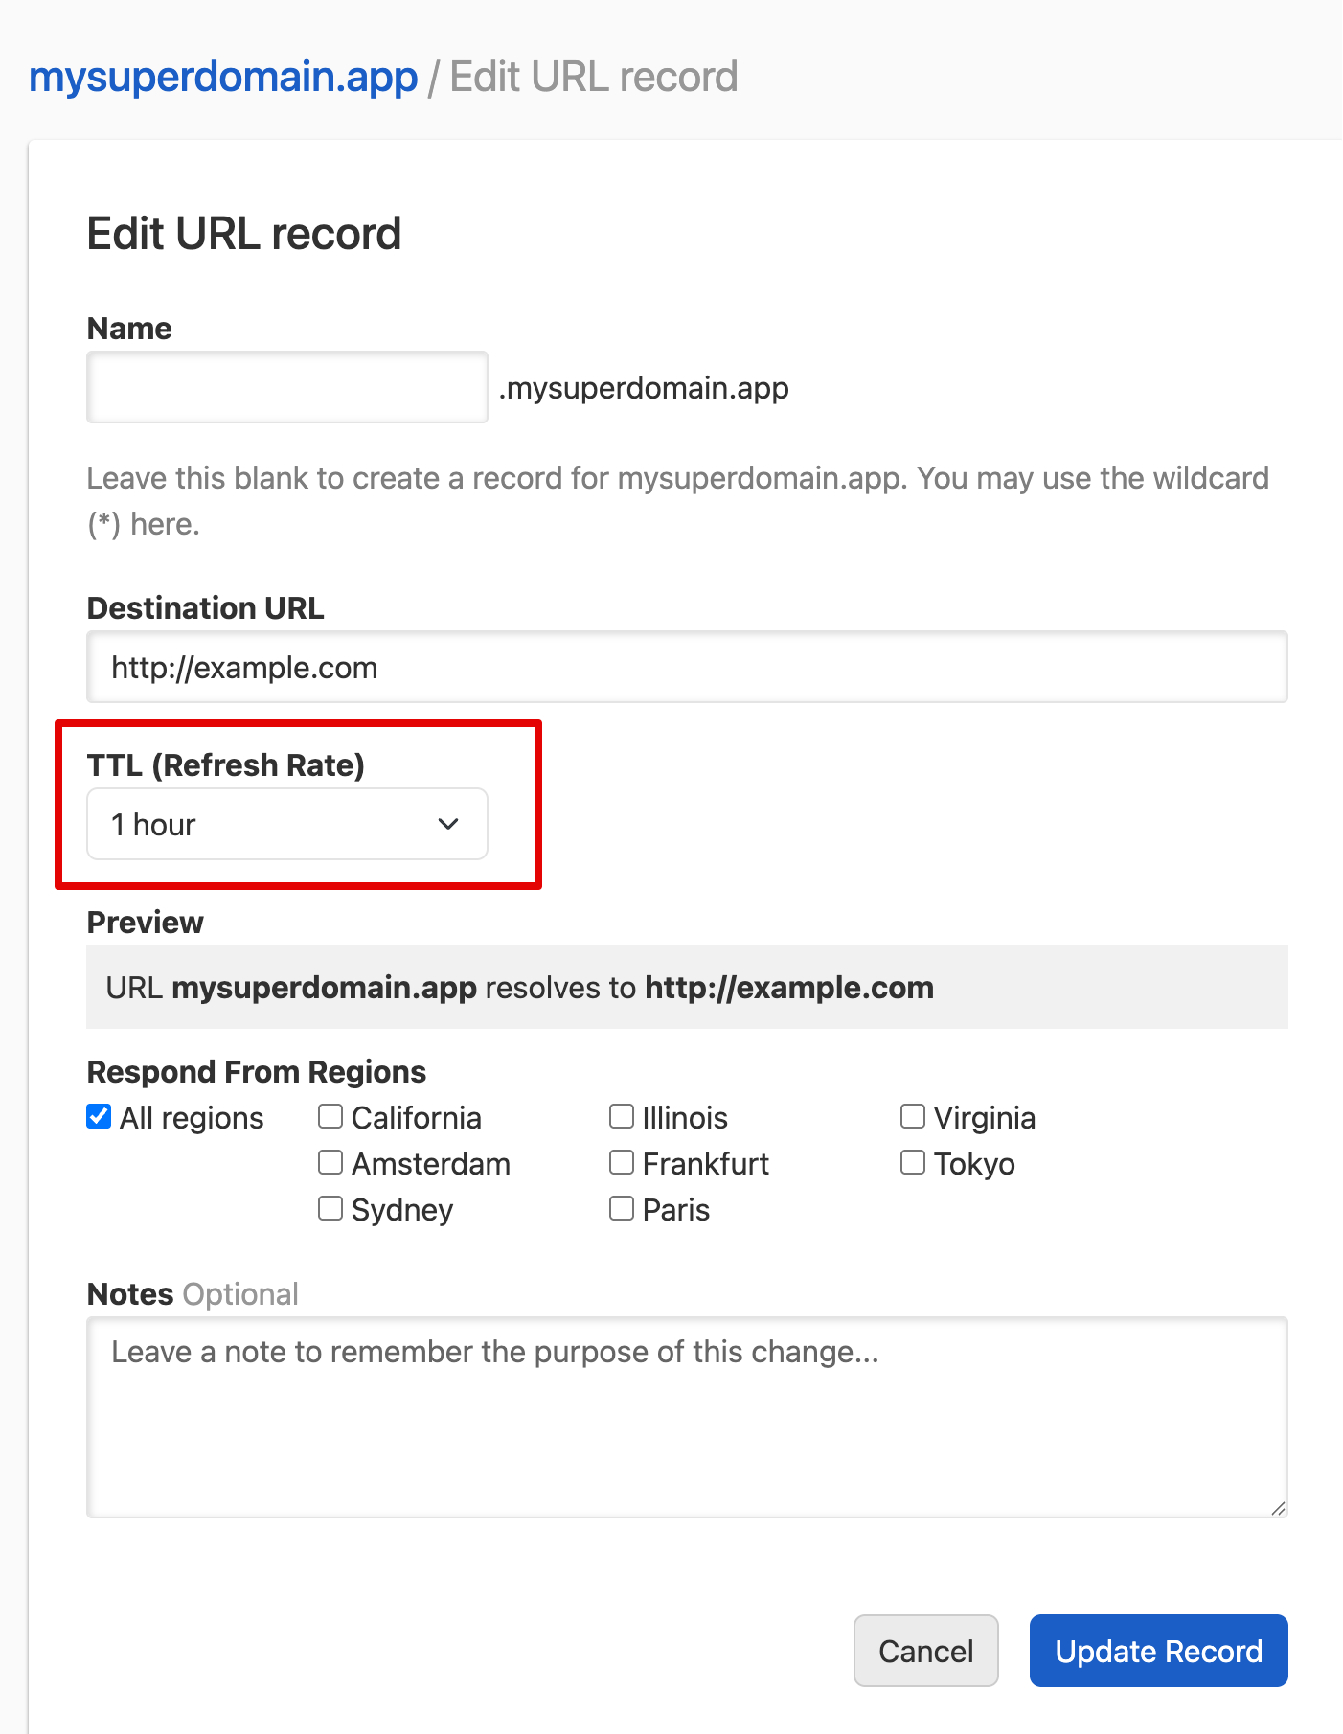Open the TTL refresh rate dropdown
This screenshot has width=1343, height=1734.
tap(285, 824)
